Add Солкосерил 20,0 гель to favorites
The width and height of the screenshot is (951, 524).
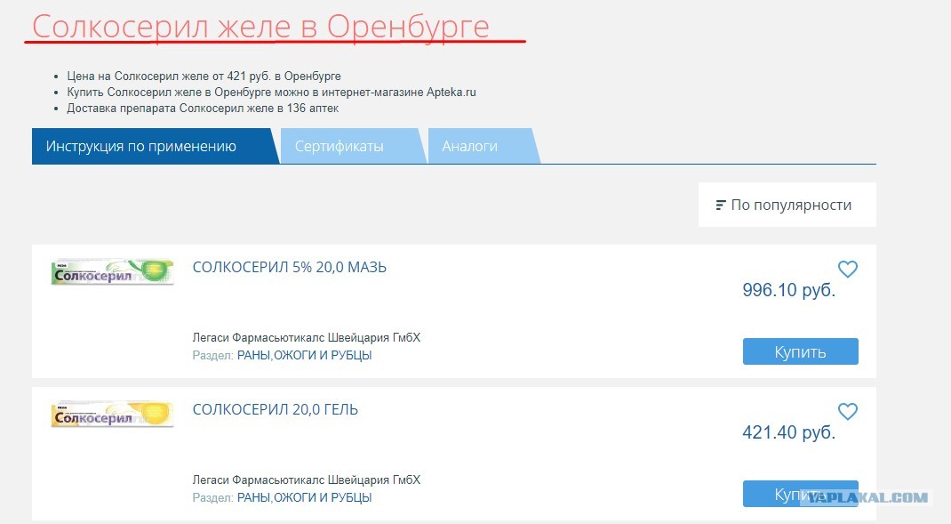coord(847,411)
